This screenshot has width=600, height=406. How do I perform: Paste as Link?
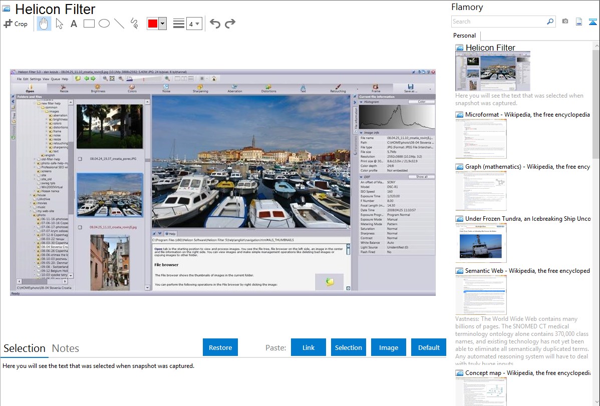[309, 347]
